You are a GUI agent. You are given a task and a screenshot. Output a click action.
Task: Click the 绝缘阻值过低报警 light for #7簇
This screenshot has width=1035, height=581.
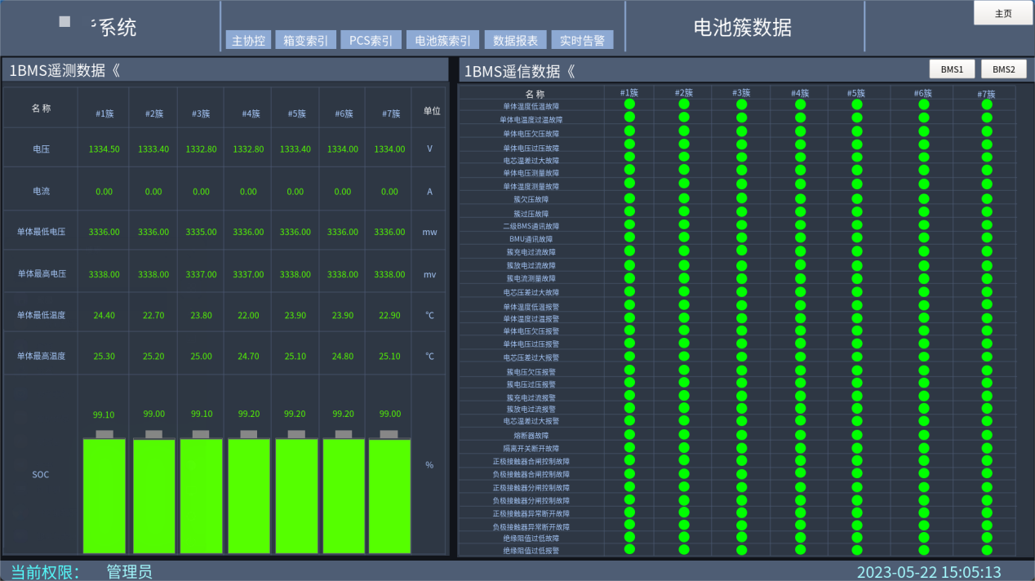pos(987,549)
